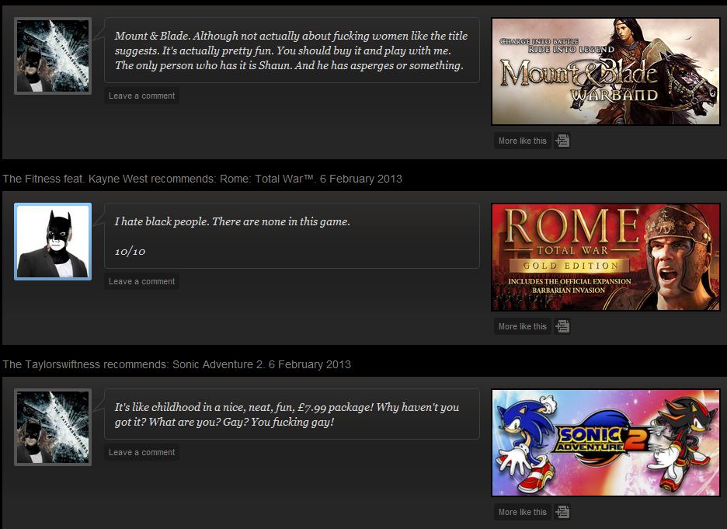Image resolution: width=727 pixels, height=529 pixels.
Task: Click the icon beside More like this under Sonic Adventure 2
Action: (562, 512)
